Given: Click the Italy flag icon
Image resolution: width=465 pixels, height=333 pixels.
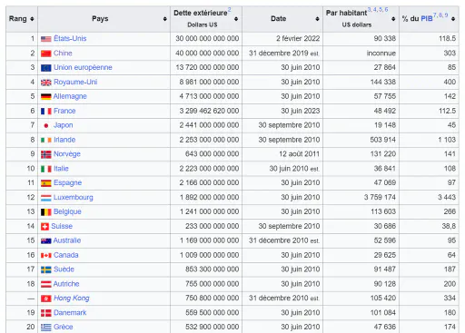Looking at the screenshot, I should [x=46, y=169].
